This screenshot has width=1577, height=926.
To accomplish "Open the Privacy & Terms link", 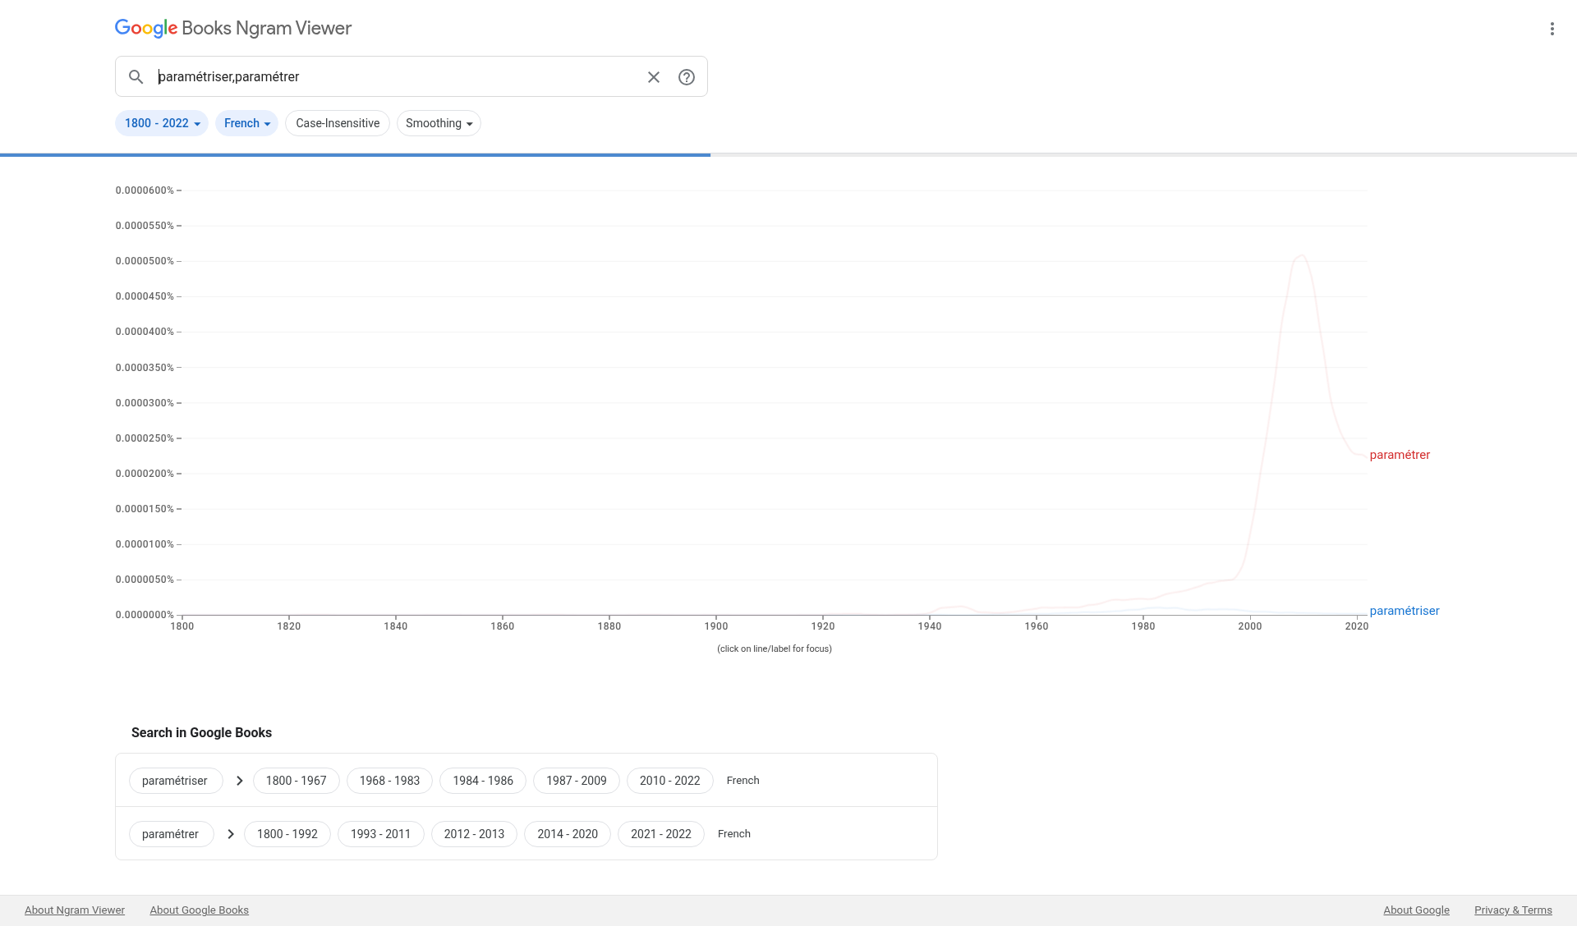I will 1513,910.
